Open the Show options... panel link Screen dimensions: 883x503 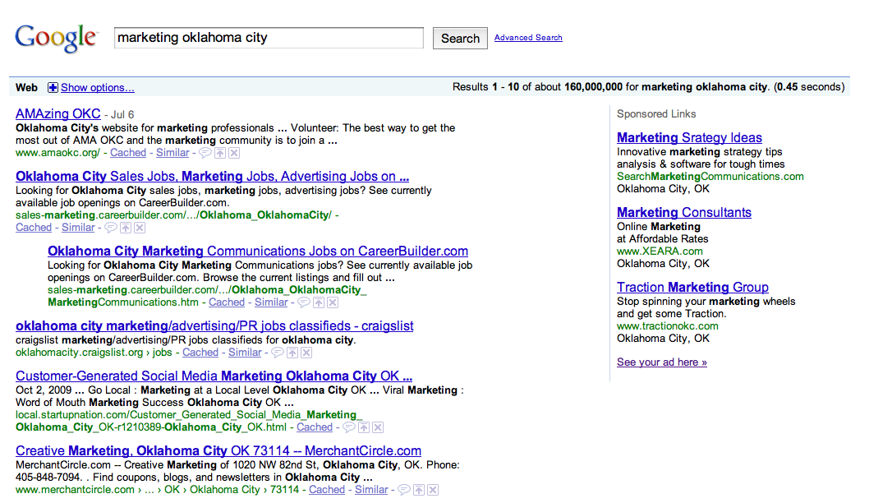click(x=97, y=87)
